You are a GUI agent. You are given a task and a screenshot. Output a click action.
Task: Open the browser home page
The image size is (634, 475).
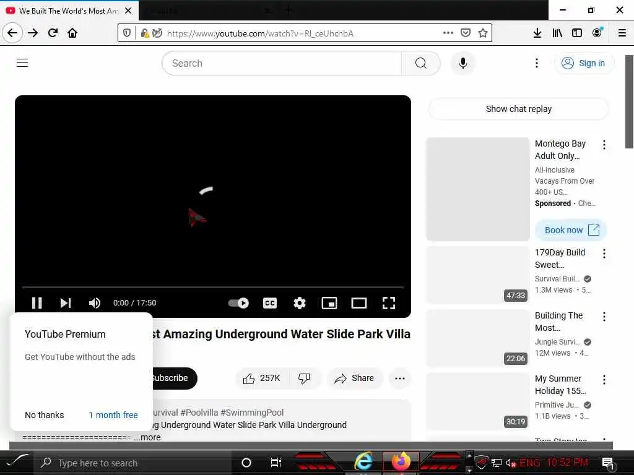(x=72, y=33)
